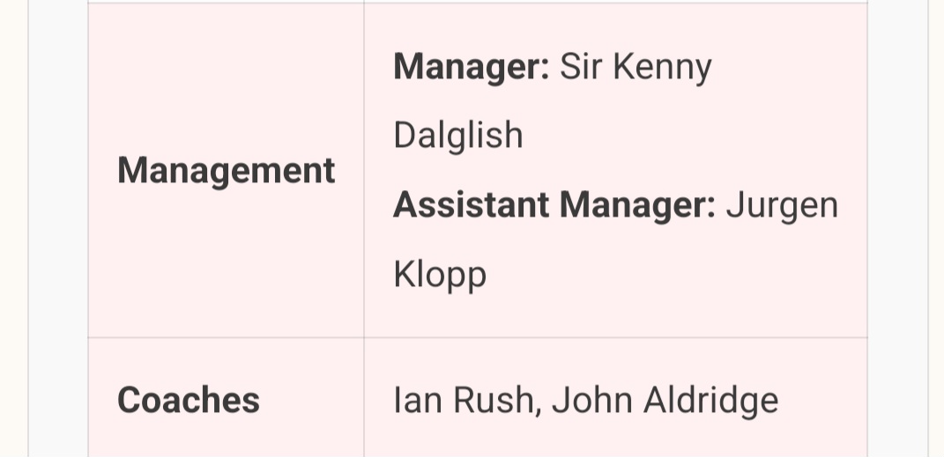Select the word "Sir" before Kenny
The height and width of the screenshot is (457, 944).
[580, 68]
